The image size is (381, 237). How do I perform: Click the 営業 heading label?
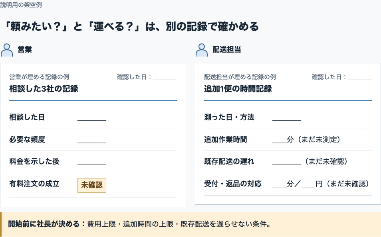click(25, 50)
